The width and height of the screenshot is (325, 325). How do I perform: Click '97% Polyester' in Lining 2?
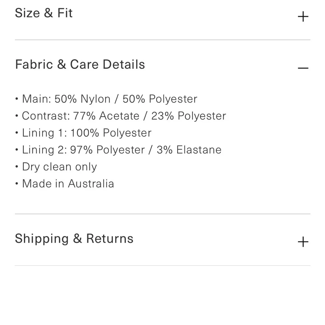(x=108, y=149)
